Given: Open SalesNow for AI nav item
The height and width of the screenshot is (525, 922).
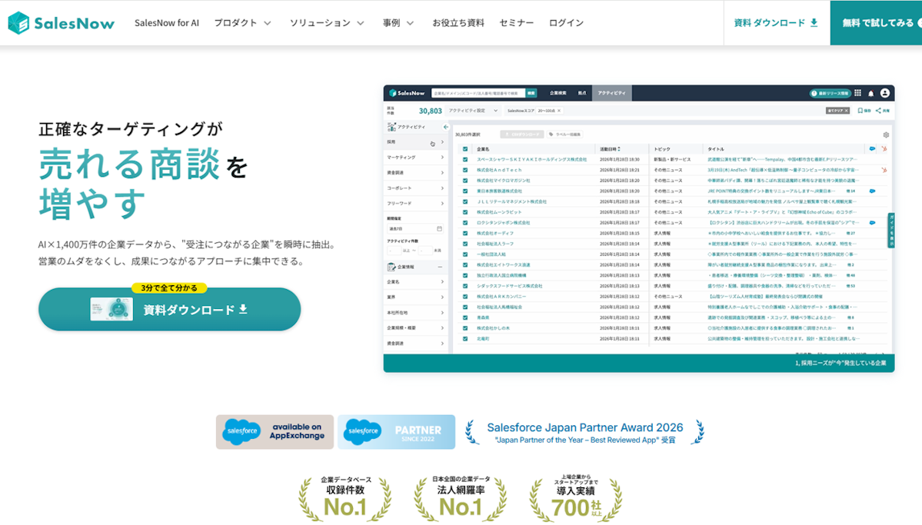Looking at the screenshot, I should pos(167,23).
